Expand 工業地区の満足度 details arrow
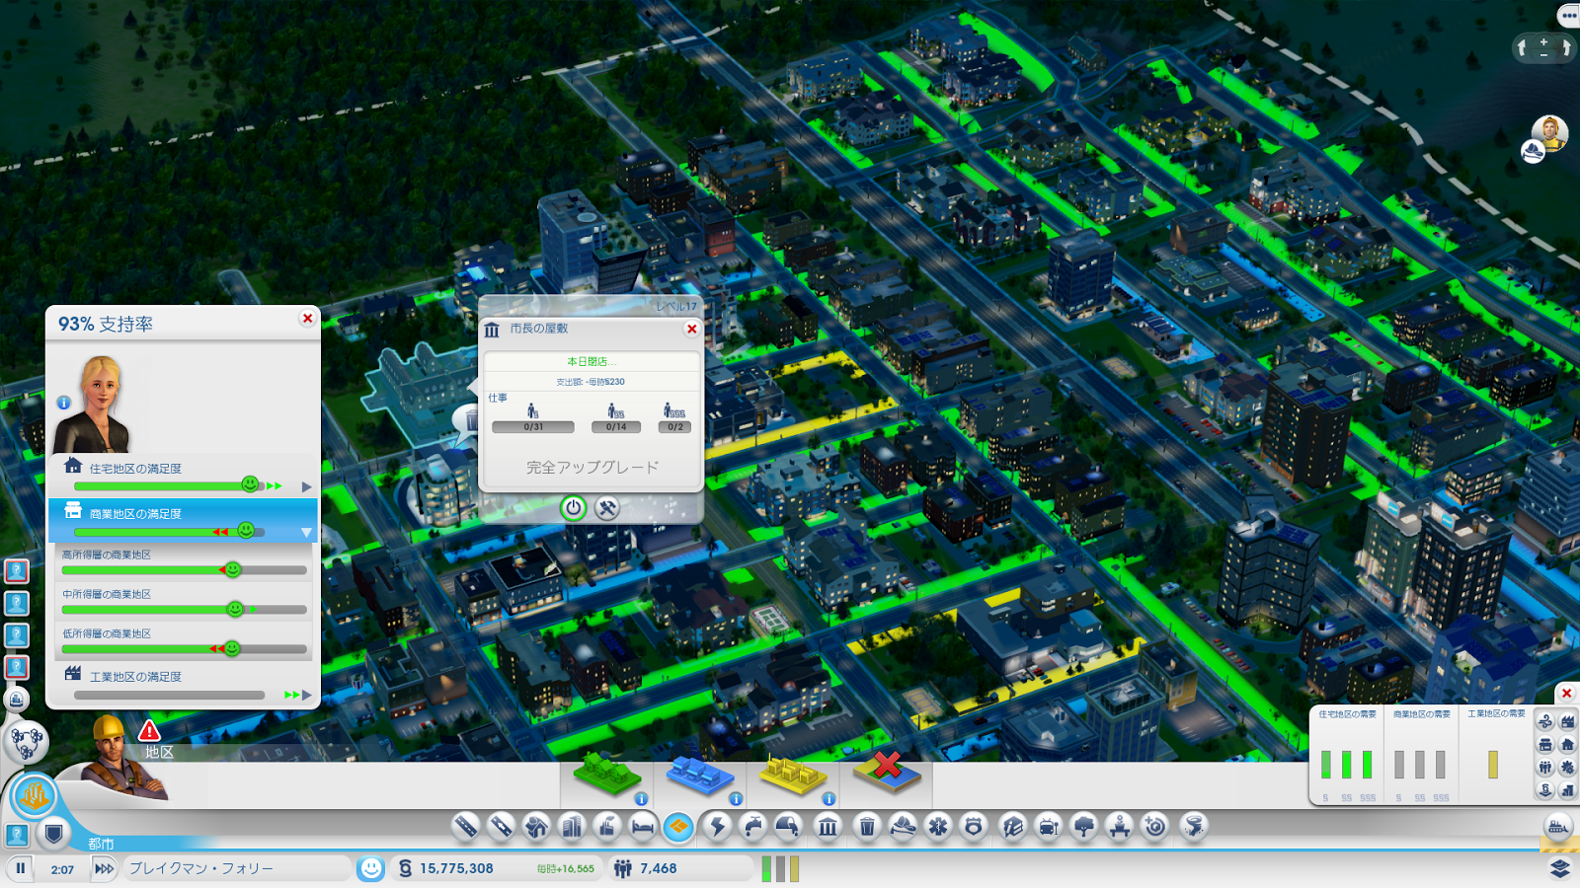1580x888 pixels. (306, 695)
